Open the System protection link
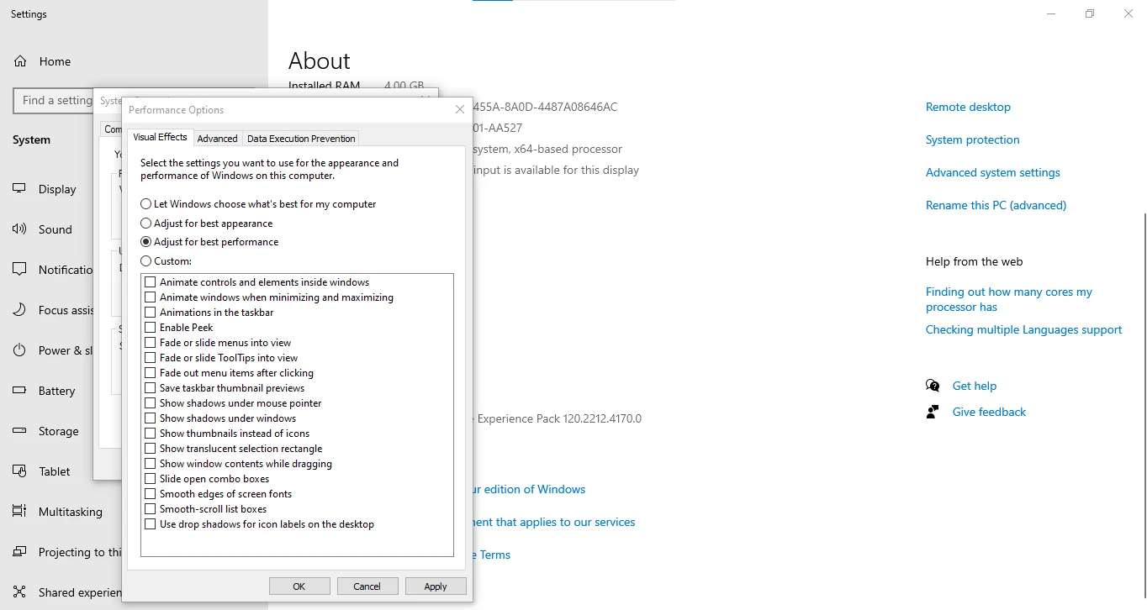 pos(973,139)
